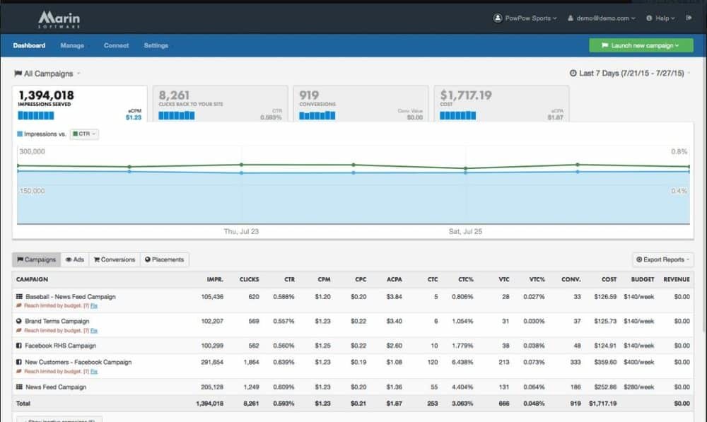Click the Facebook icon beside Facebook RHS Campaign
Screen dimensions: 707x422
pyautogui.click(x=19, y=346)
